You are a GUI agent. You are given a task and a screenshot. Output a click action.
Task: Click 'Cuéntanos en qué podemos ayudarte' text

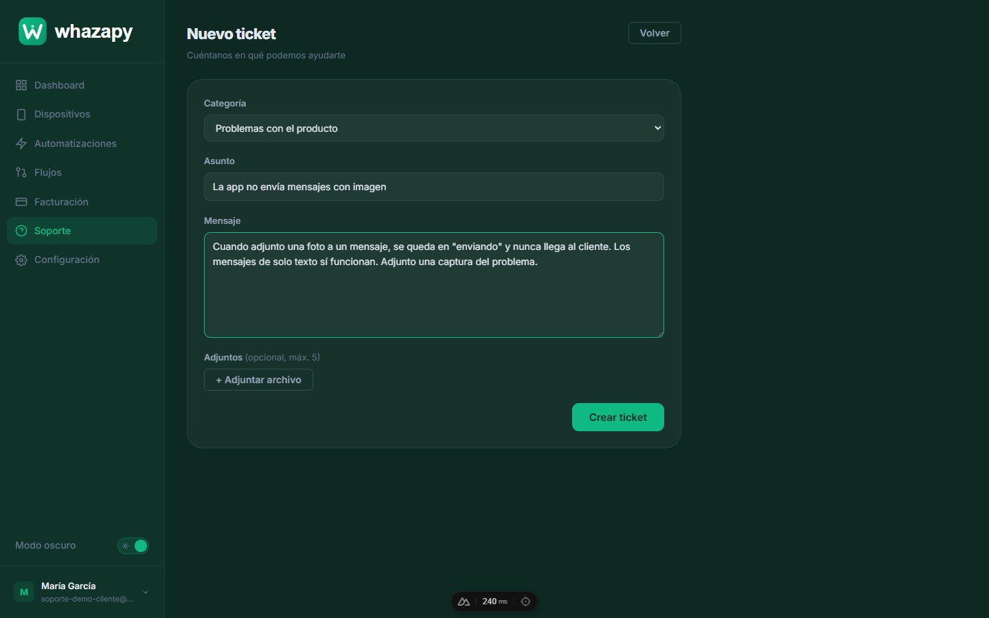(x=266, y=56)
